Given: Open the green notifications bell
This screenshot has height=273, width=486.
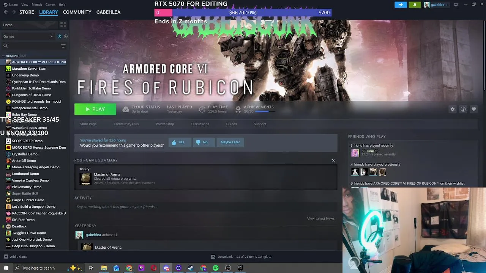Looking at the screenshot, I should (x=415, y=5).
